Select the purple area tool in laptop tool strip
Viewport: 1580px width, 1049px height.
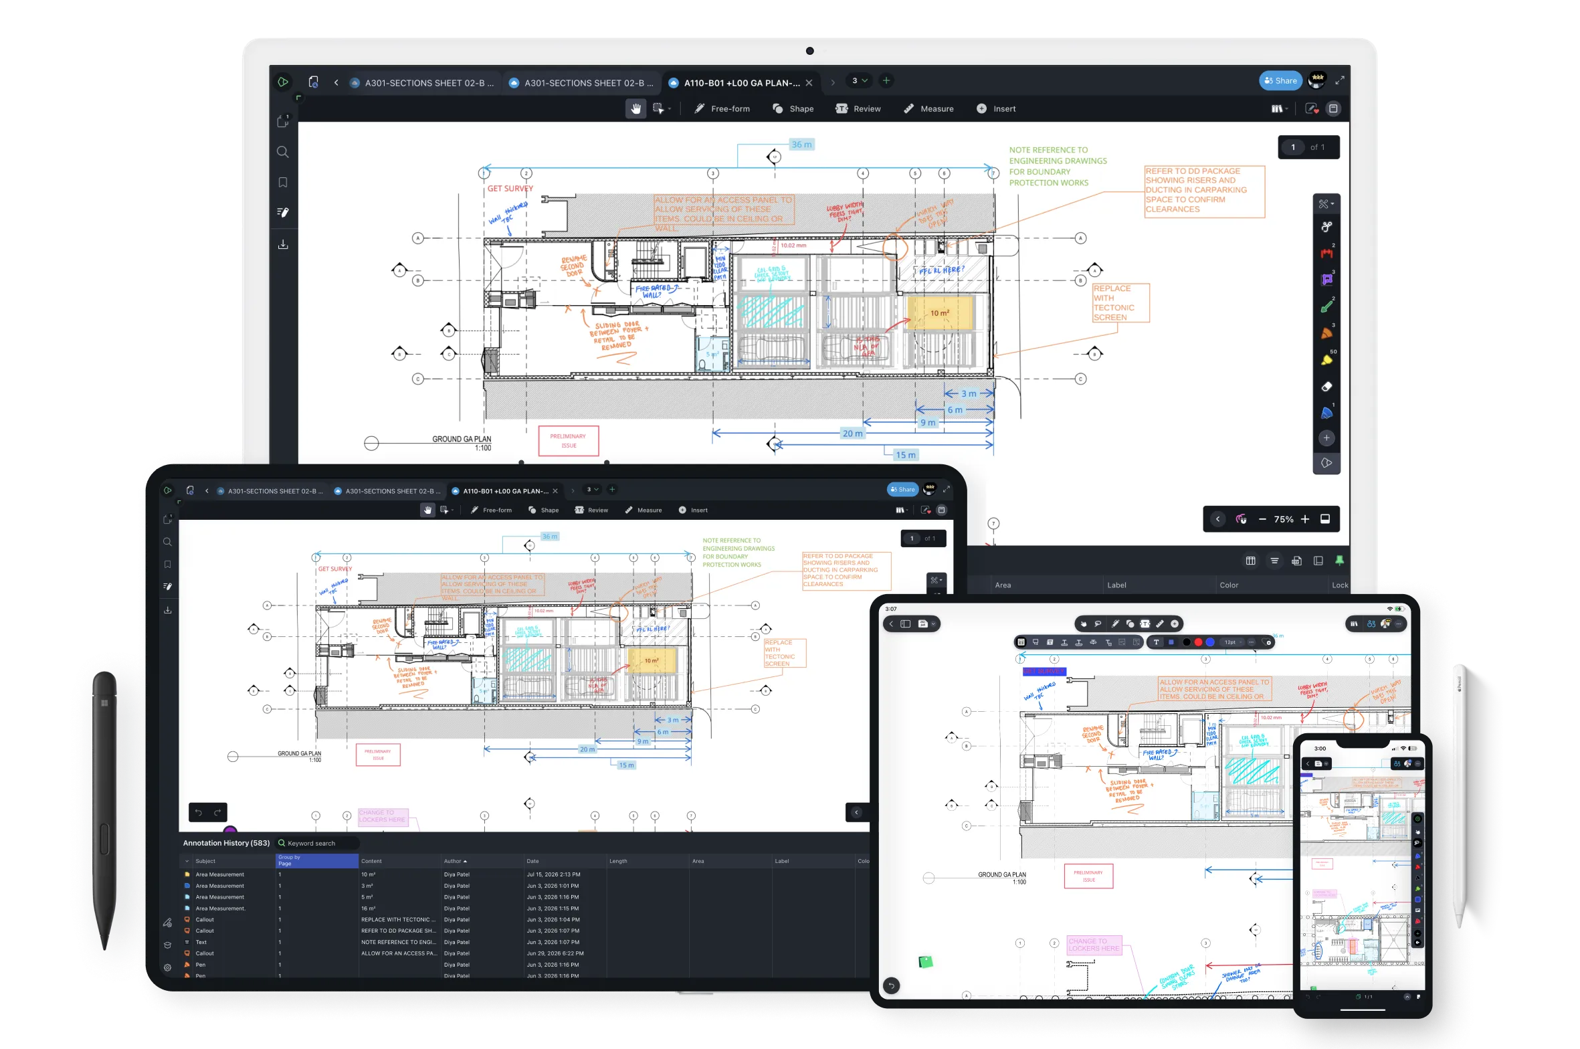1326,280
